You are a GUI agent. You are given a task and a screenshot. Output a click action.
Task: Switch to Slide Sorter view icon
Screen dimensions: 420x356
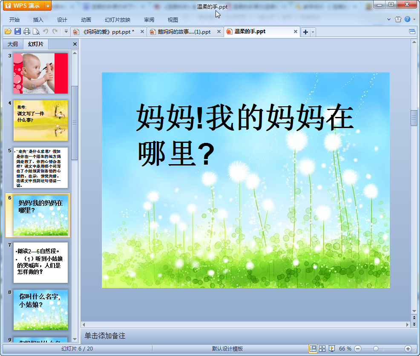click(322, 348)
